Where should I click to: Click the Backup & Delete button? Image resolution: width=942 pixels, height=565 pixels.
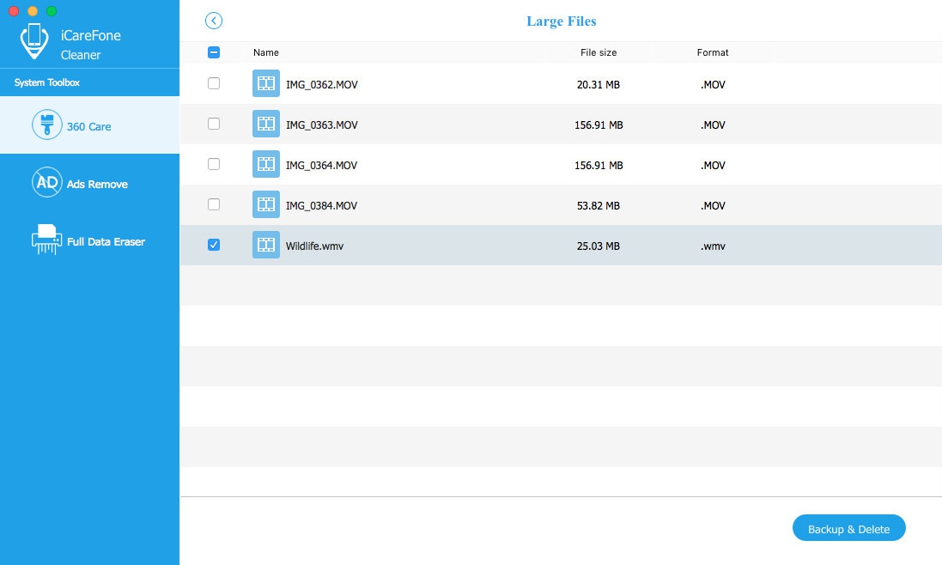click(848, 528)
